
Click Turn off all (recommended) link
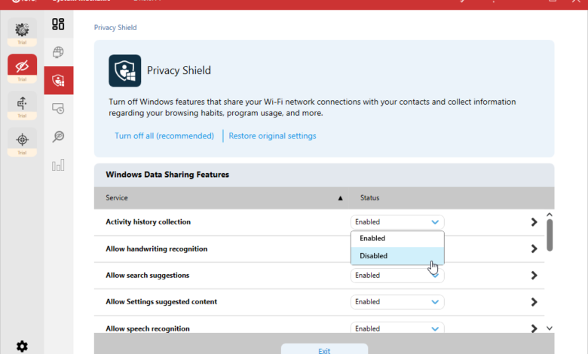(164, 136)
